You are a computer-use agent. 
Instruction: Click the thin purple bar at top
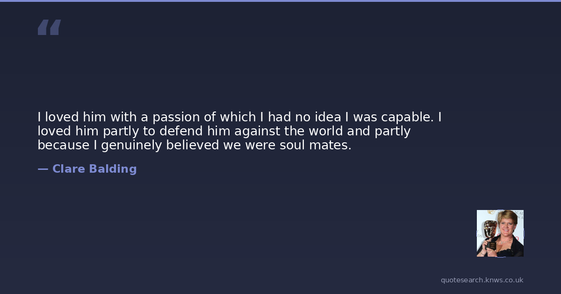click(x=280, y=1)
